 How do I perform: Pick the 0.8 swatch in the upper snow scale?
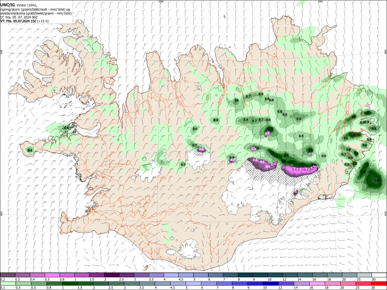[67, 275]
